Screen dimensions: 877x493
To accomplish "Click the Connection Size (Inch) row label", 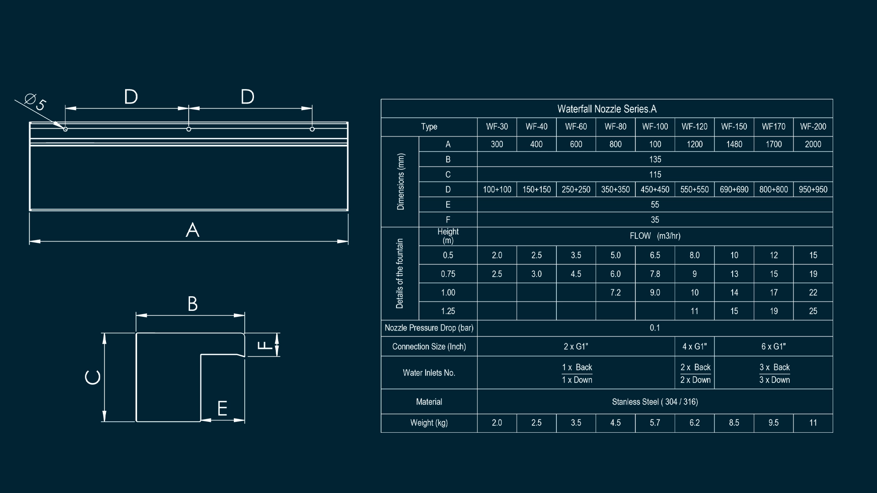I will tap(429, 347).
